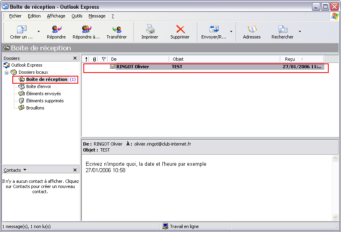
Task: Open the Adresses address book icon
Action: click(252, 29)
